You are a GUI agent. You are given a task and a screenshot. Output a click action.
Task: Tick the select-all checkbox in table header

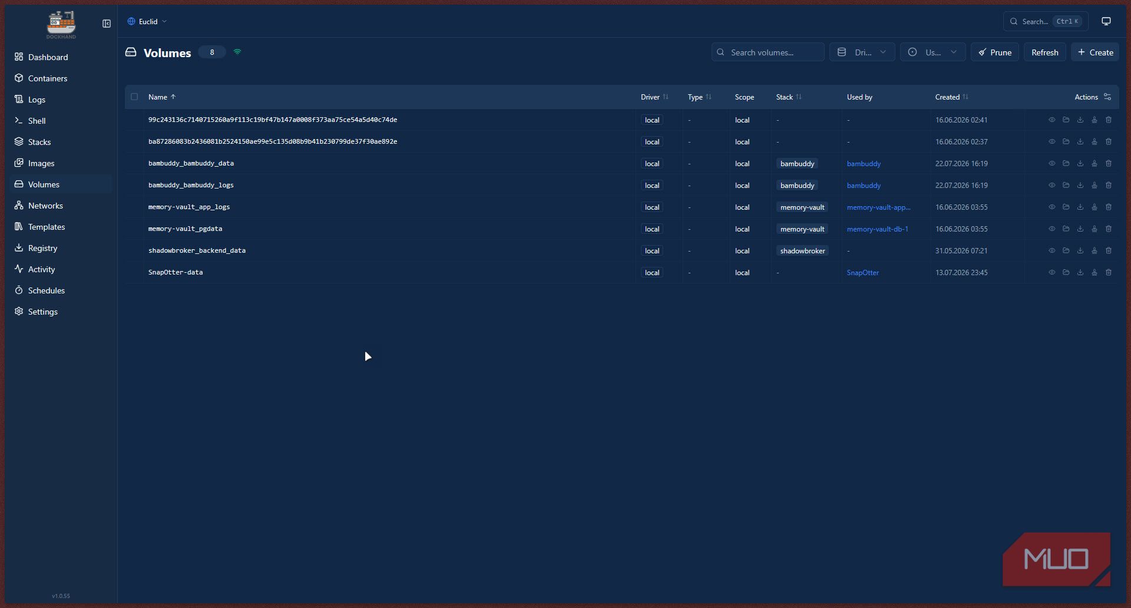click(x=134, y=97)
